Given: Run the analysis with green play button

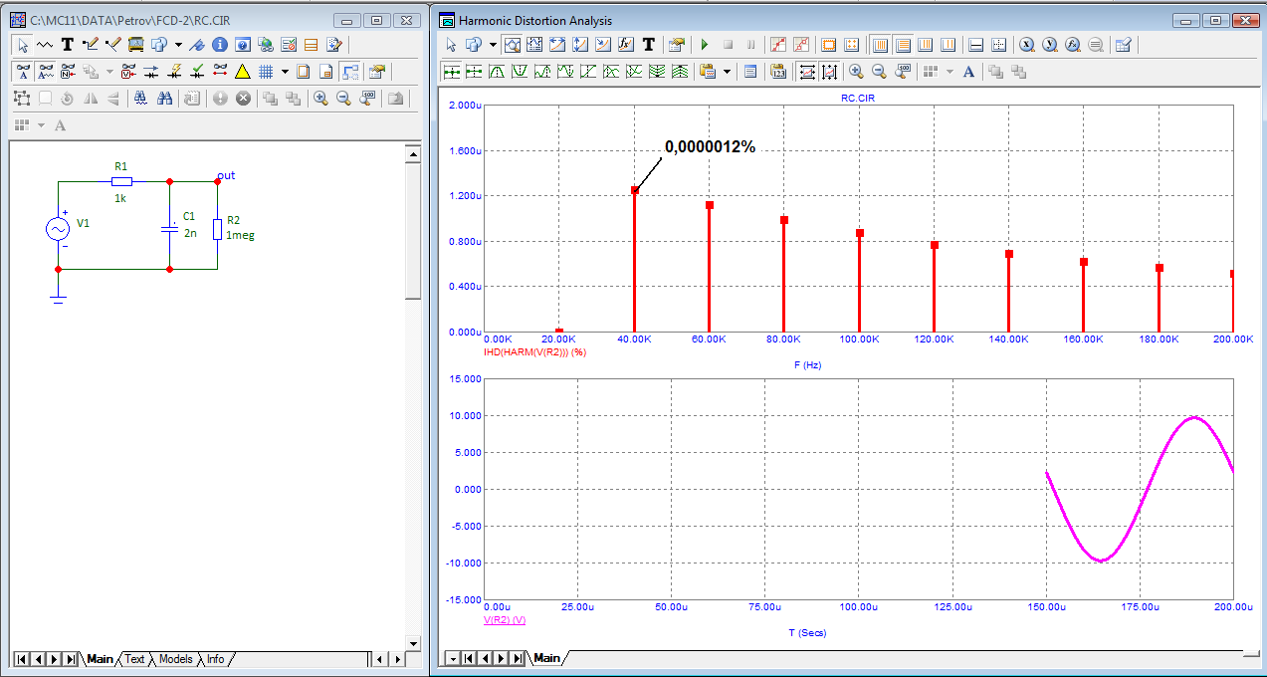Looking at the screenshot, I should coord(705,44).
